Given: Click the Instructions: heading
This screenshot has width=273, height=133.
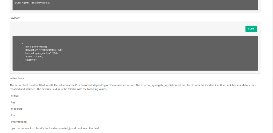Looking at the screenshot, I should (17, 78).
